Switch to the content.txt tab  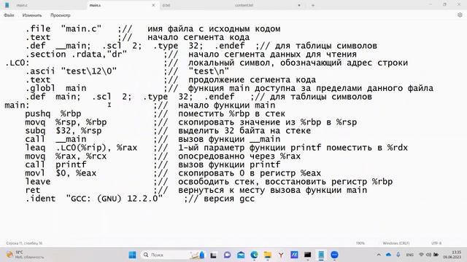point(244,5)
